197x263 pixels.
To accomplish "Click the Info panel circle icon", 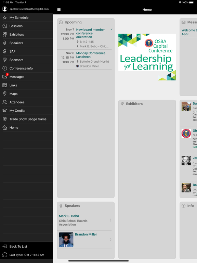I will pyautogui.click(x=184, y=205).
